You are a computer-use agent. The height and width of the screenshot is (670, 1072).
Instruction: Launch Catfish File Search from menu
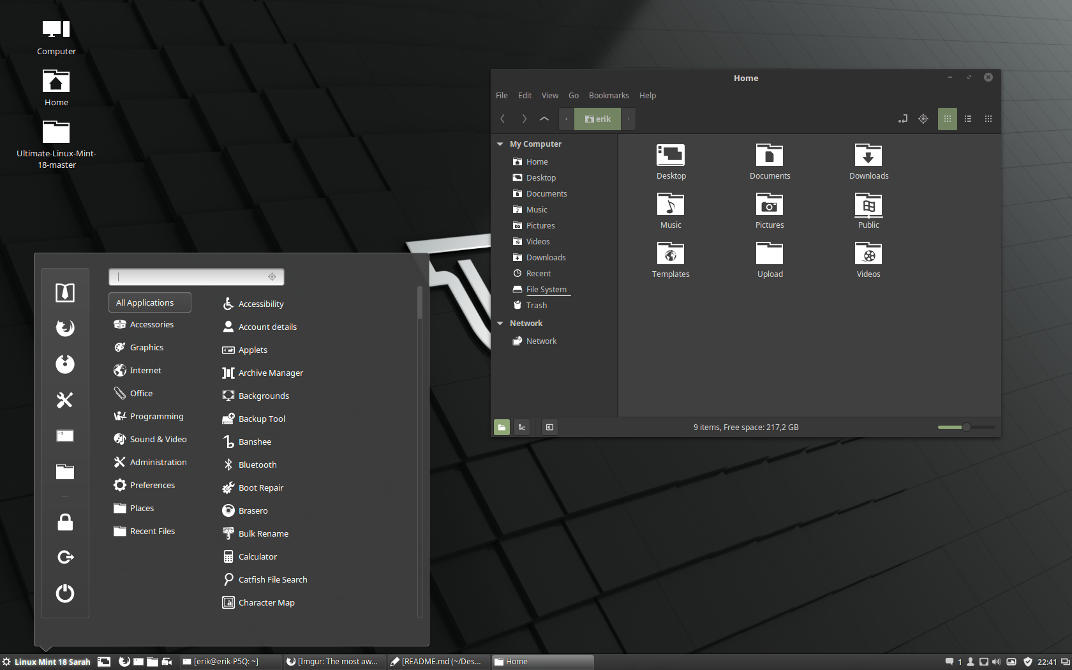tap(265, 580)
